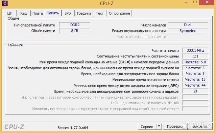Maximize the CPU-Z window
Viewport: 216px width, 133px height.
195,2
